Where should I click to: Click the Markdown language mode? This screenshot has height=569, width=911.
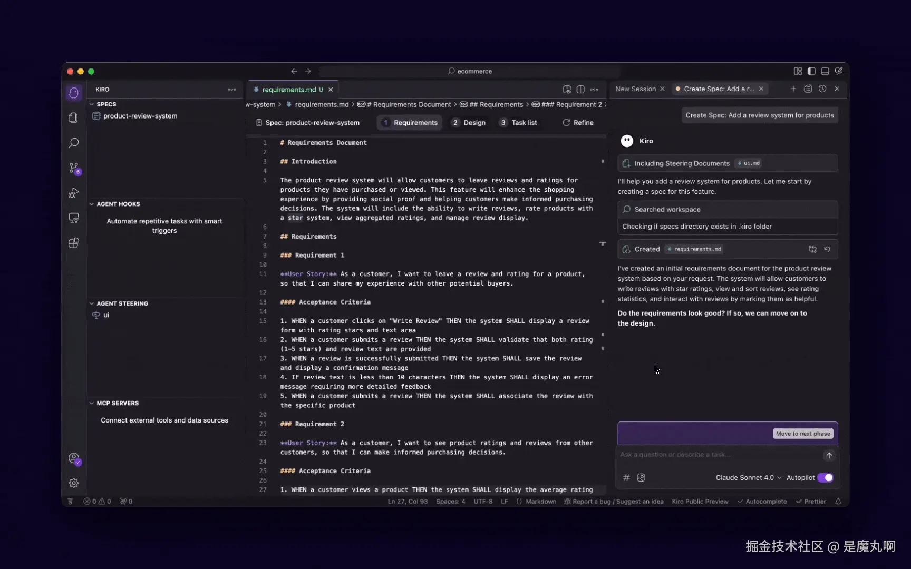[x=541, y=502]
